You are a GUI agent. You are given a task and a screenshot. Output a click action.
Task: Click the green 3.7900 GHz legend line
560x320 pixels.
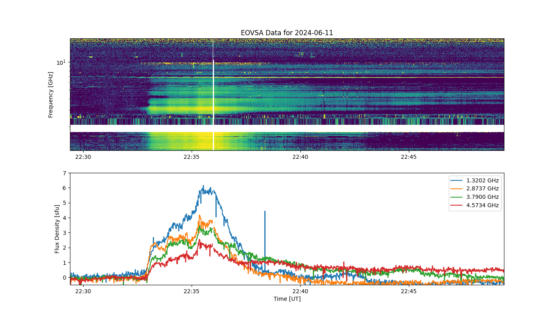coord(458,197)
